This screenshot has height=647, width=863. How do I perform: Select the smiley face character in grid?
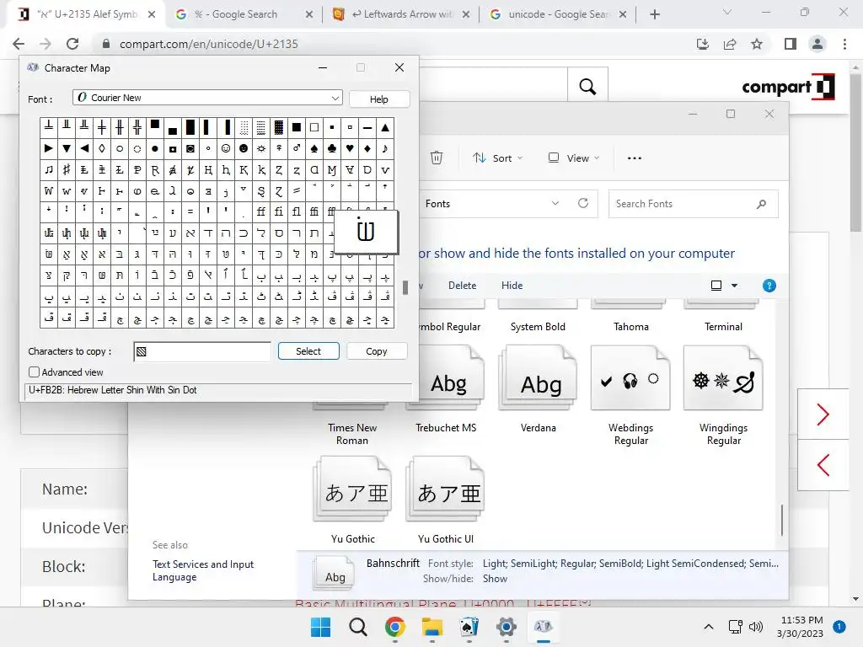tap(226, 148)
